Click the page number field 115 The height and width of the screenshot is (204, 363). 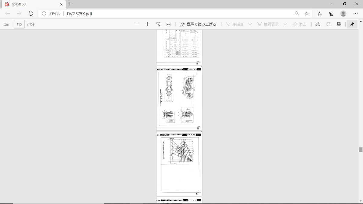19,24
